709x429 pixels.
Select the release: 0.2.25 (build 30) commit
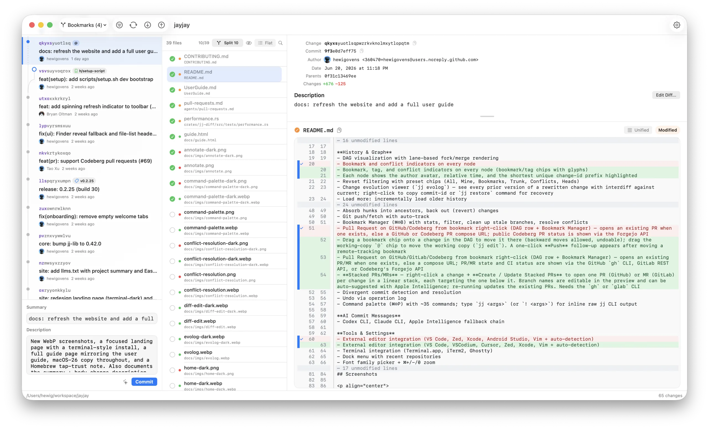point(92,188)
